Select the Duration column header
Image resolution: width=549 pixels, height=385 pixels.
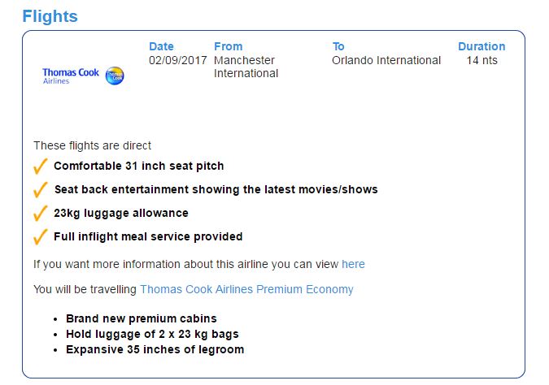tap(481, 46)
